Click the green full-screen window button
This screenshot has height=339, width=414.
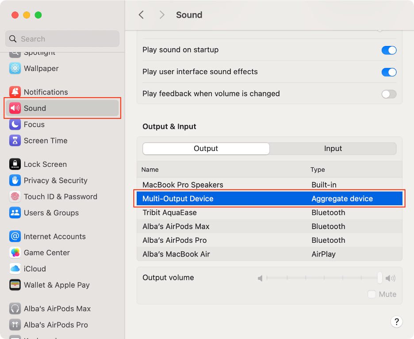click(x=38, y=15)
